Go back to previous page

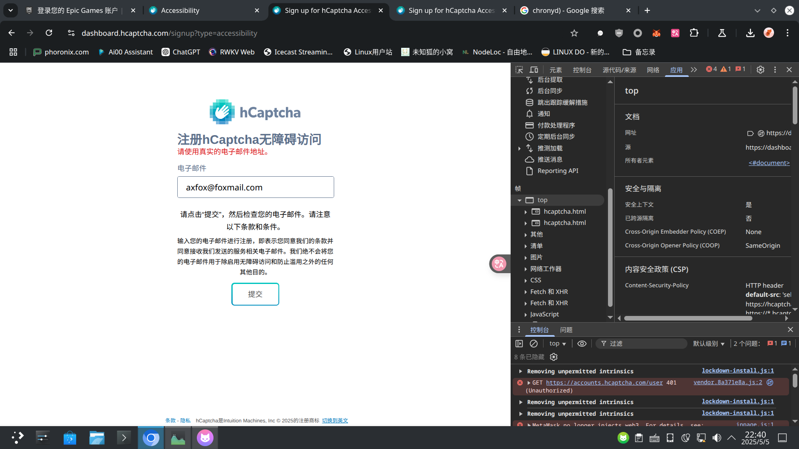point(12,33)
